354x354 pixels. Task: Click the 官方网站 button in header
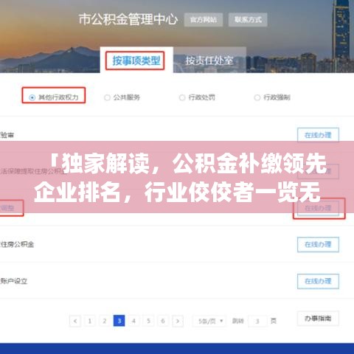click(x=204, y=20)
